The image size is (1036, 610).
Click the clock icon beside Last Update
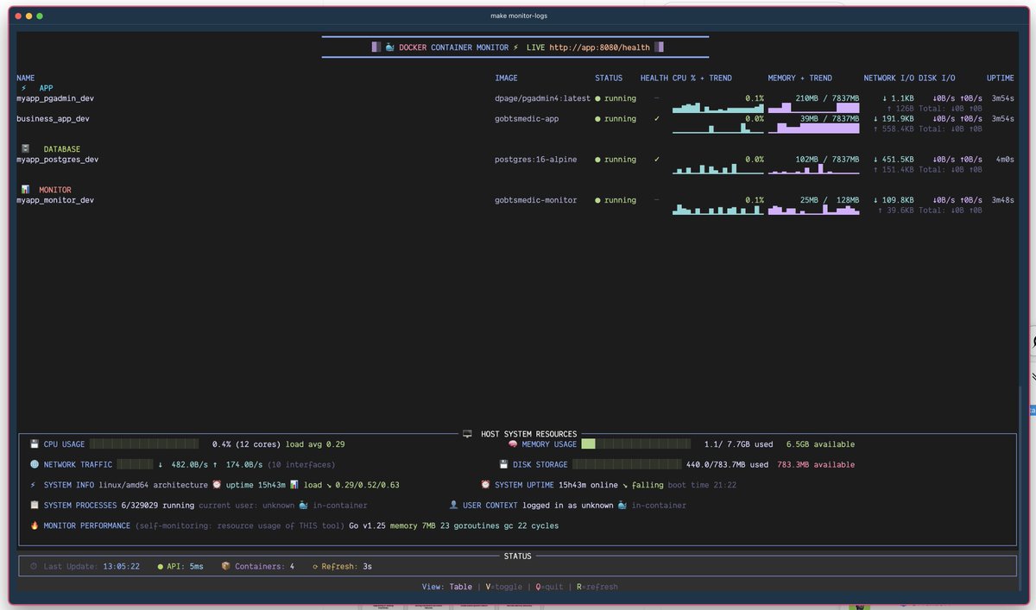point(34,566)
